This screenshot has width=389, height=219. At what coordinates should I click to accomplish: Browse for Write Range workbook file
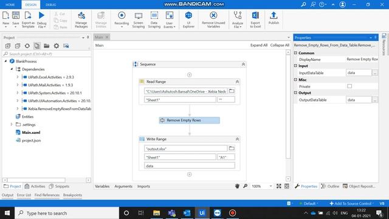click(232, 148)
